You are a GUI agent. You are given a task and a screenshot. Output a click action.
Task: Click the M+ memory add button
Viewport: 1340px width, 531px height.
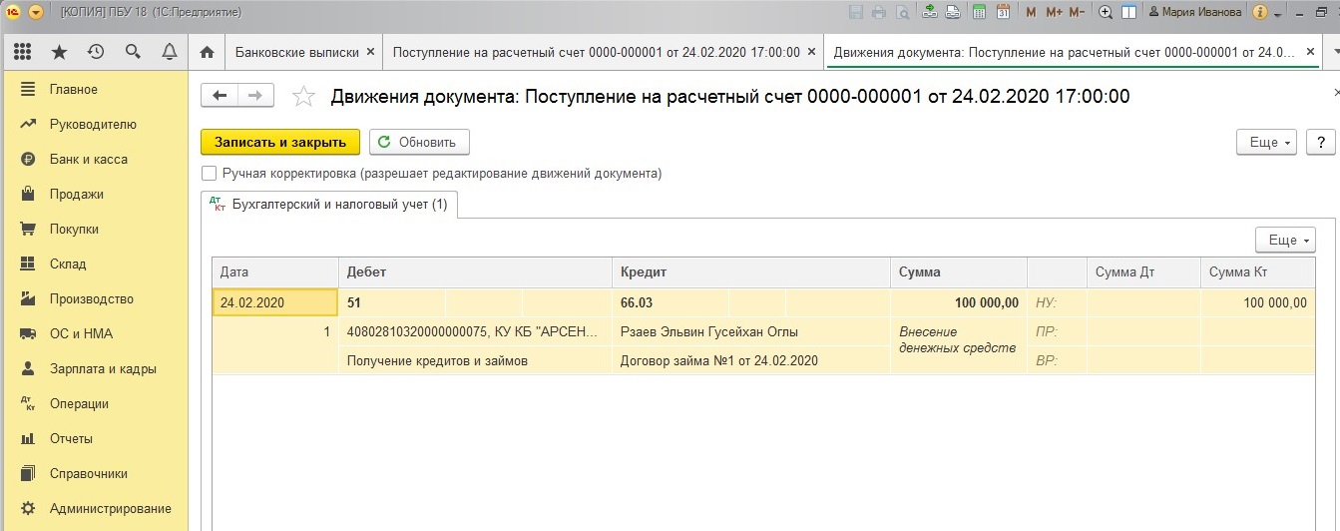click(x=1054, y=12)
